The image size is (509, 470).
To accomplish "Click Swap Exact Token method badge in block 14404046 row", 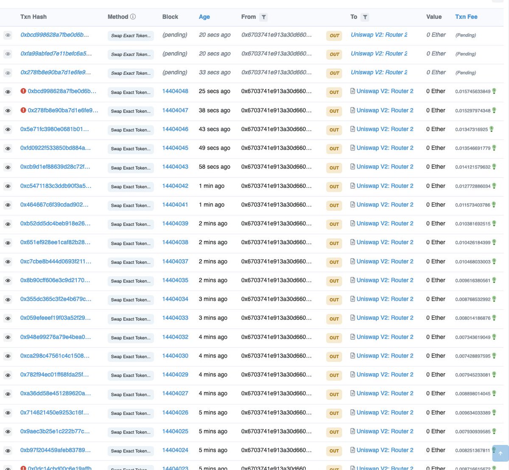I will click(x=131, y=130).
